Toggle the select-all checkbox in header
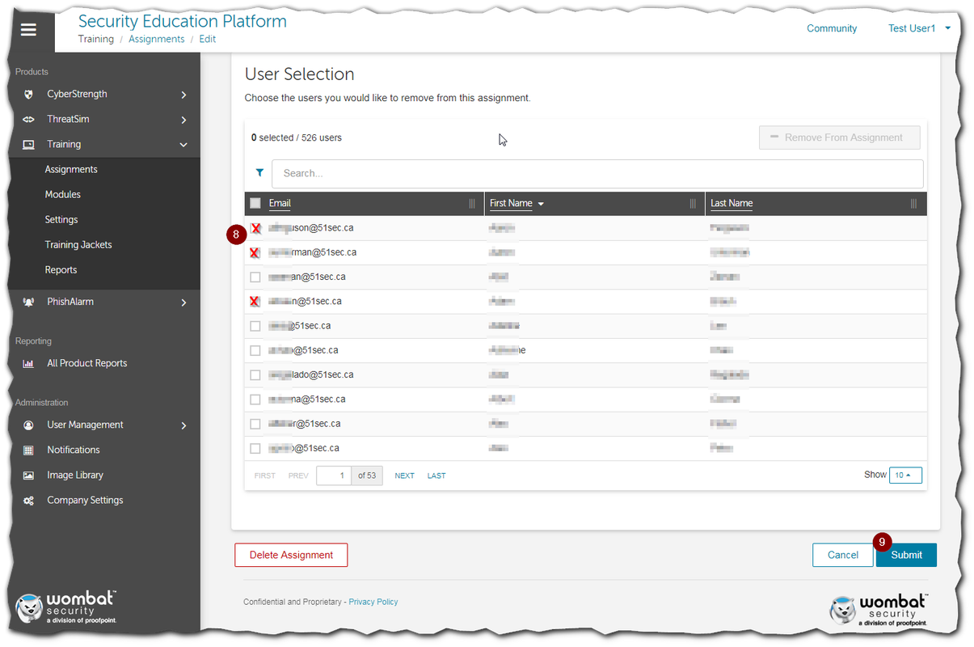The height and width of the screenshot is (647, 974). (x=255, y=204)
